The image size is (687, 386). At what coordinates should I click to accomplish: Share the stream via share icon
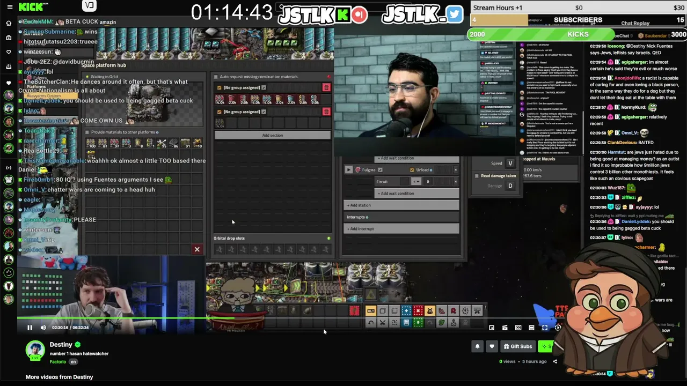[555, 361]
